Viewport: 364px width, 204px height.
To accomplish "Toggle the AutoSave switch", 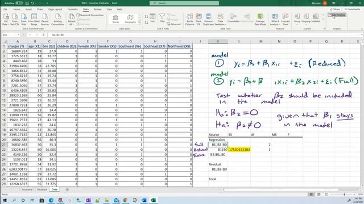I will click(x=19, y=3).
